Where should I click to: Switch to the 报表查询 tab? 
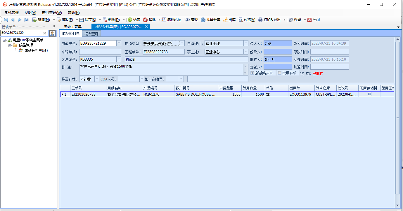click(91, 34)
